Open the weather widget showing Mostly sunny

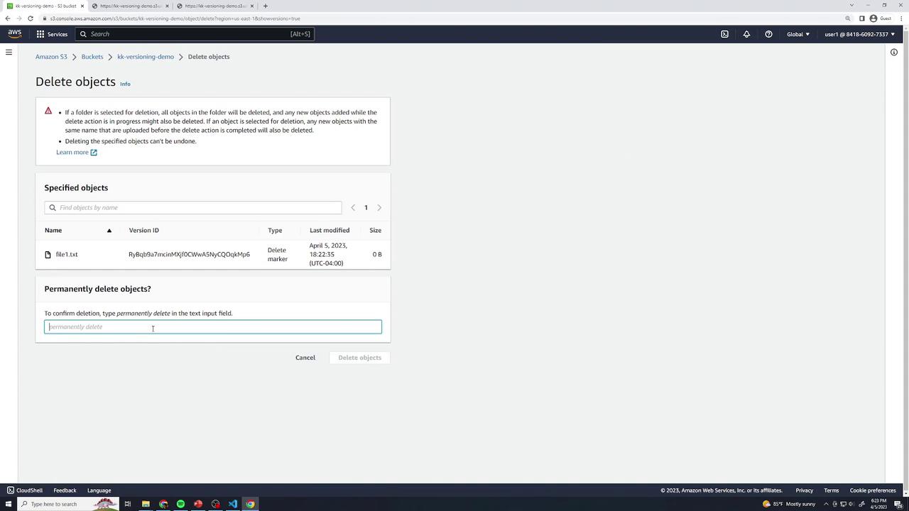click(789, 504)
